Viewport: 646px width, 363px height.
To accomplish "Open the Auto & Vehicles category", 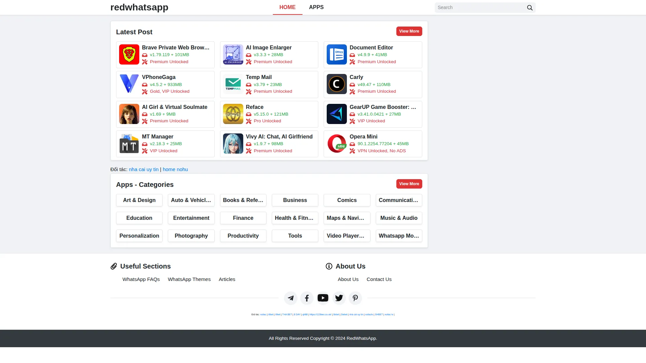I will pyautogui.click(x=191, y=200).
